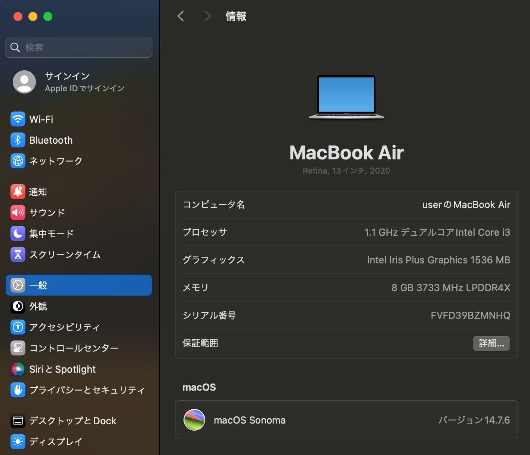Click the サウンド speaker icon
Image resolution: width=530 pixels, height=455 pixels.
(x=18, y=213)
